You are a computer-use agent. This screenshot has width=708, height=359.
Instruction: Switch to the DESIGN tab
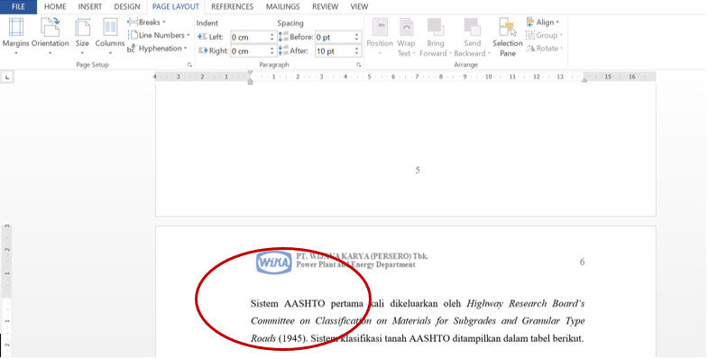(127, 7)
